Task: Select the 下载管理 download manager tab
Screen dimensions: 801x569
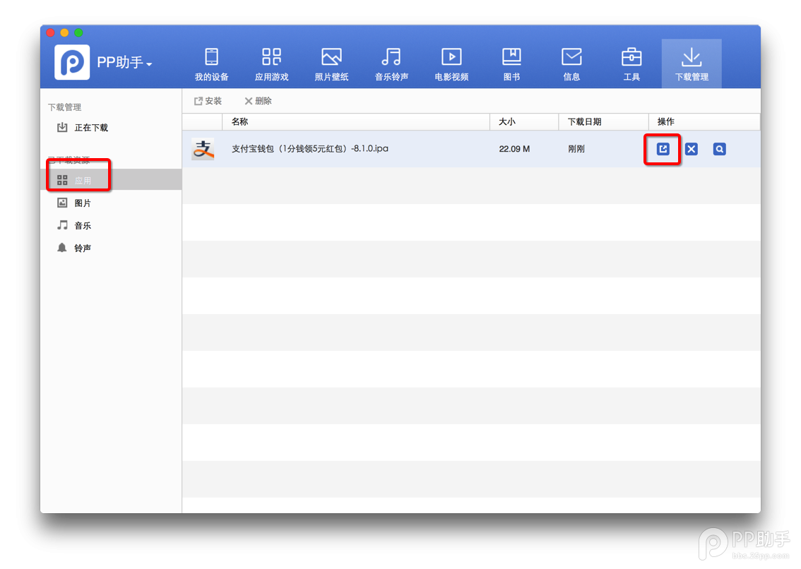Action: 692,64
